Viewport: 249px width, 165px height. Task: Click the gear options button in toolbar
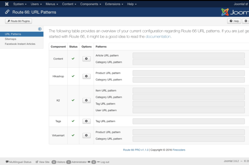246,21
